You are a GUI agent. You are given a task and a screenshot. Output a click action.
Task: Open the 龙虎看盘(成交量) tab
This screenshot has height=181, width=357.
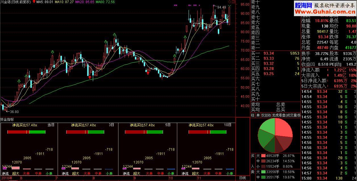point(286,115)
